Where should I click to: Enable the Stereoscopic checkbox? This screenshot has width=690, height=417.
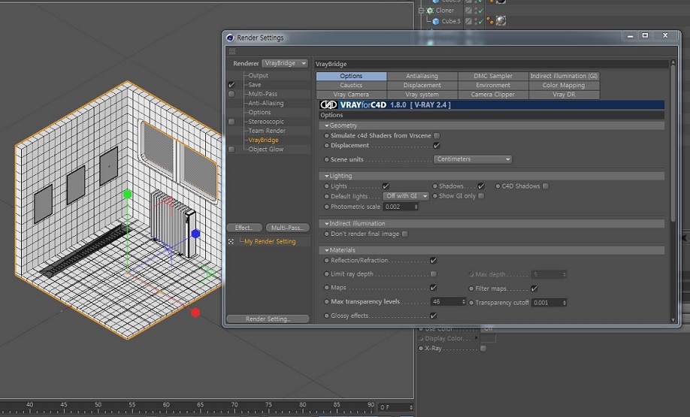point(232,122)
